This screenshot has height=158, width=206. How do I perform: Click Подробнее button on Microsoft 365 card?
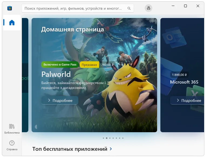coord(187,100)
